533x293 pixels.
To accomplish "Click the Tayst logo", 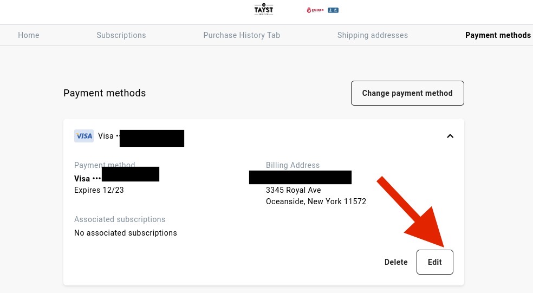I will tap(264, 10).
